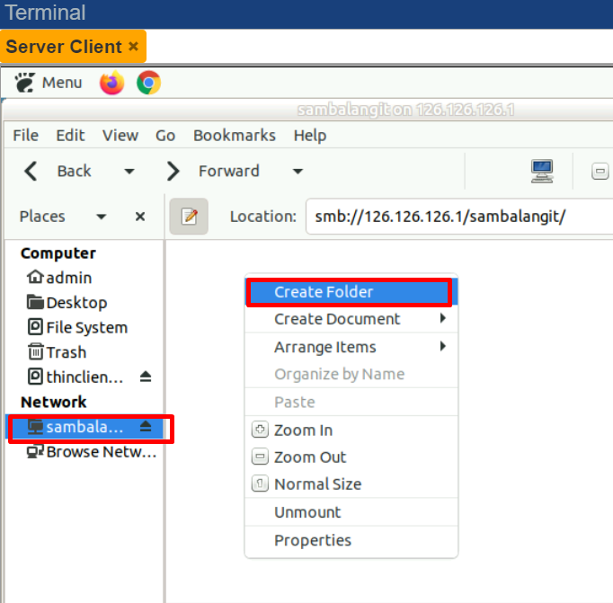Open the desktop Menu with foot icon
The height and width of the screenshot is (603, 613).
click(x=49, y=83)
